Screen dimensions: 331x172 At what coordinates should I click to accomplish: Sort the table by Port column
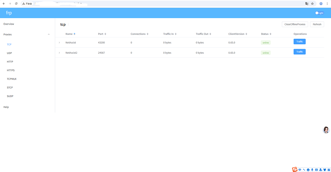coord(102,34)
